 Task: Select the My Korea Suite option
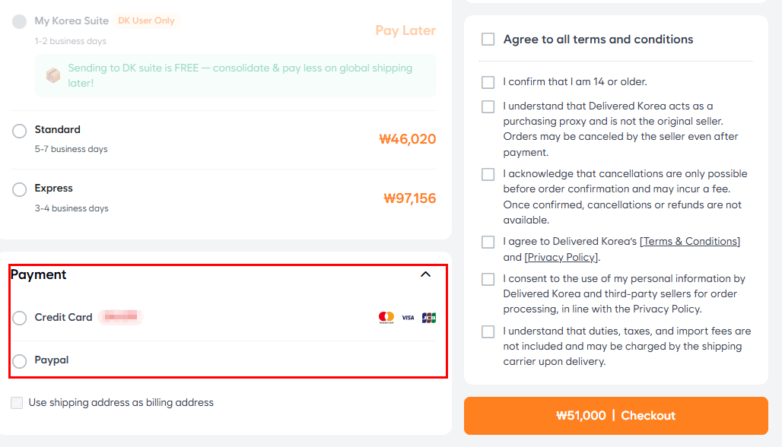[x=20, y=21]
